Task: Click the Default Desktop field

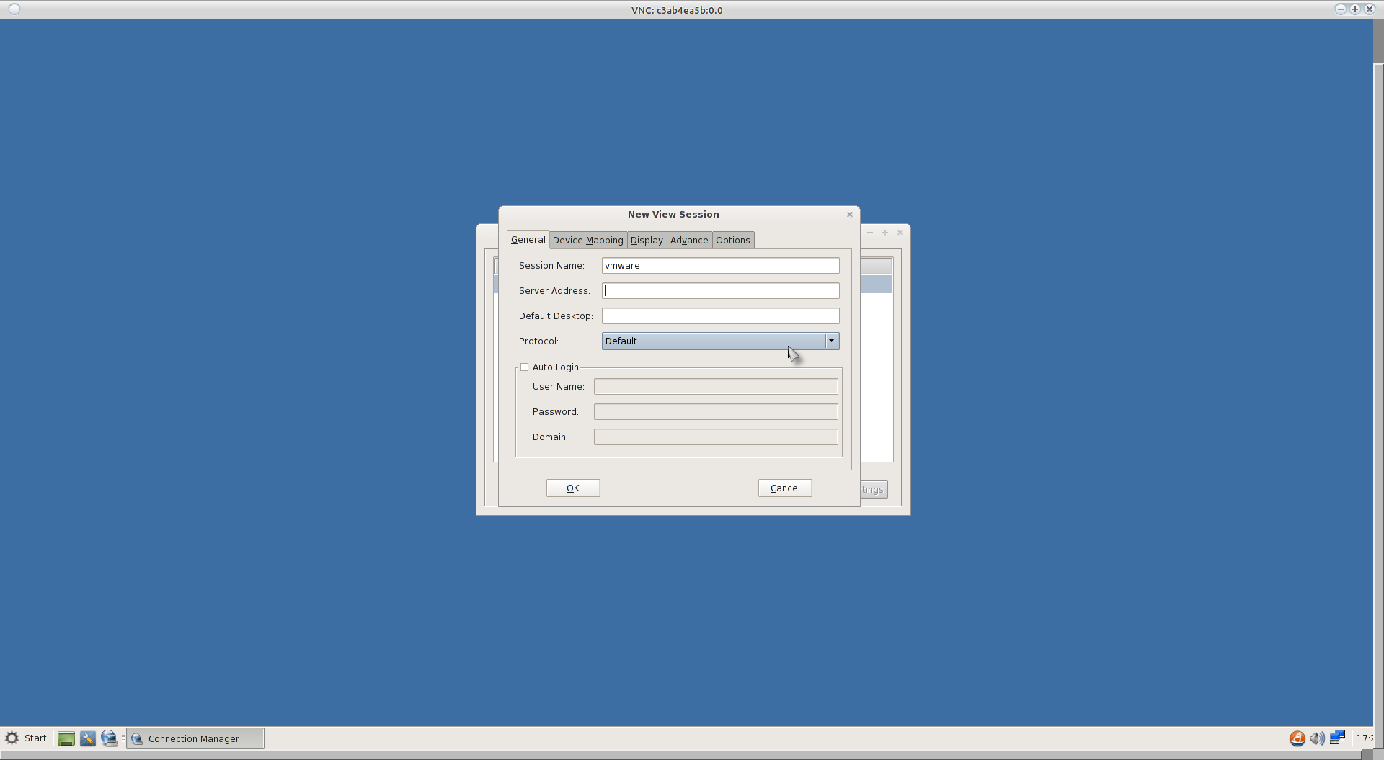Action: pyautogui.click(x=721, y=316)
